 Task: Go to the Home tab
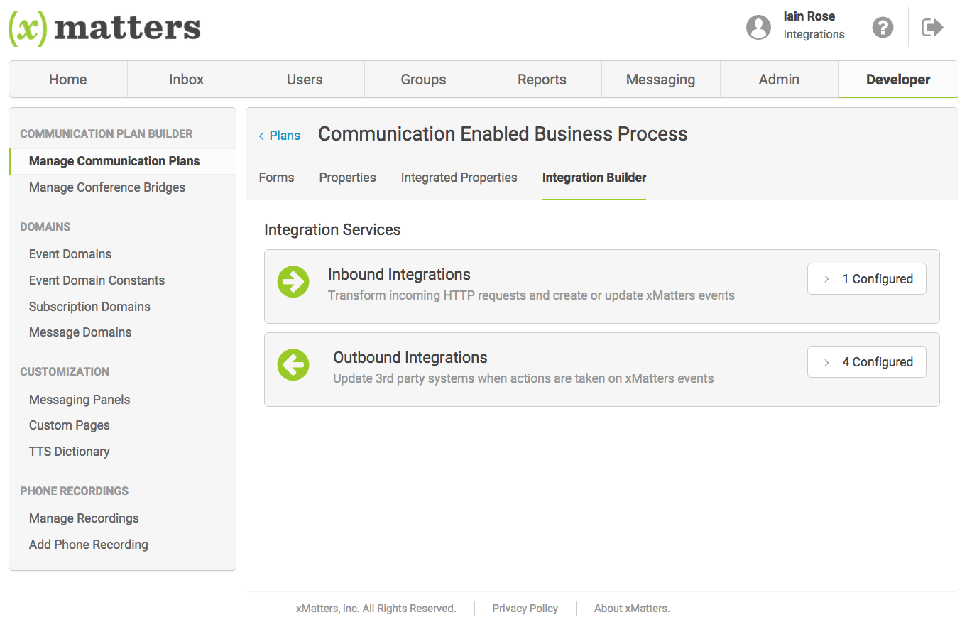click(68, 80)
